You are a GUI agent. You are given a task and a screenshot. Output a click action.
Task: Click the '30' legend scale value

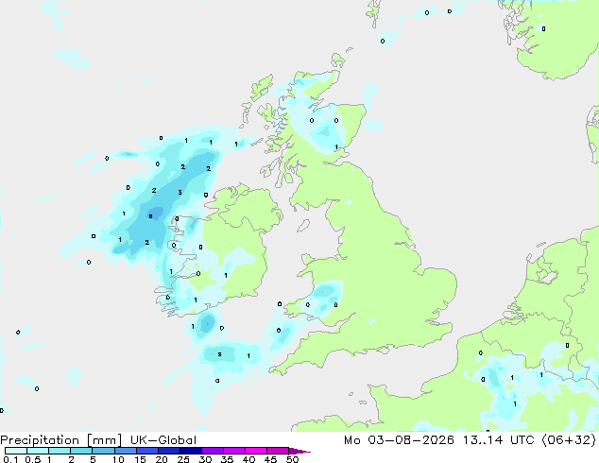[x=205, y=459]
